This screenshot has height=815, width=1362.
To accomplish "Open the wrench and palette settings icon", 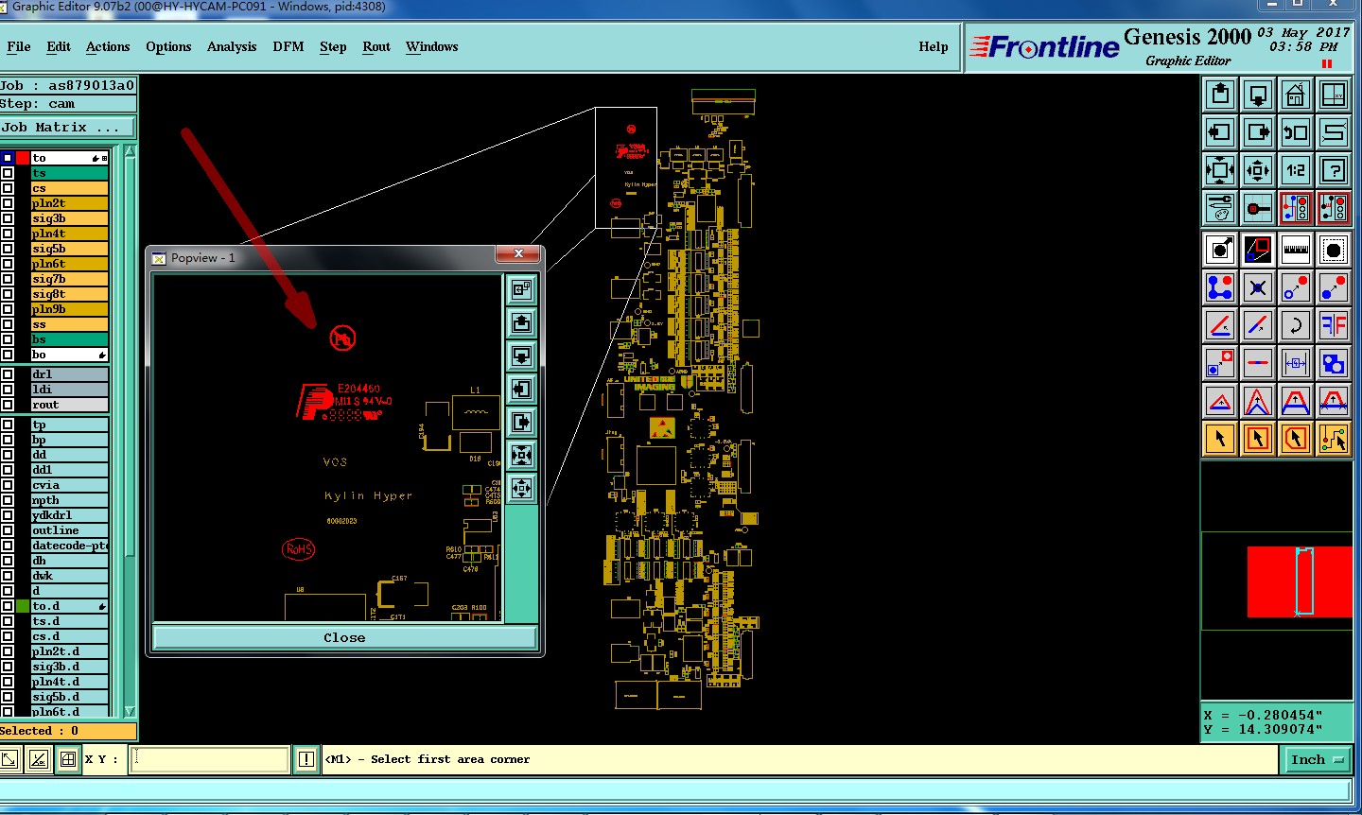I will tap(1220, 208).
